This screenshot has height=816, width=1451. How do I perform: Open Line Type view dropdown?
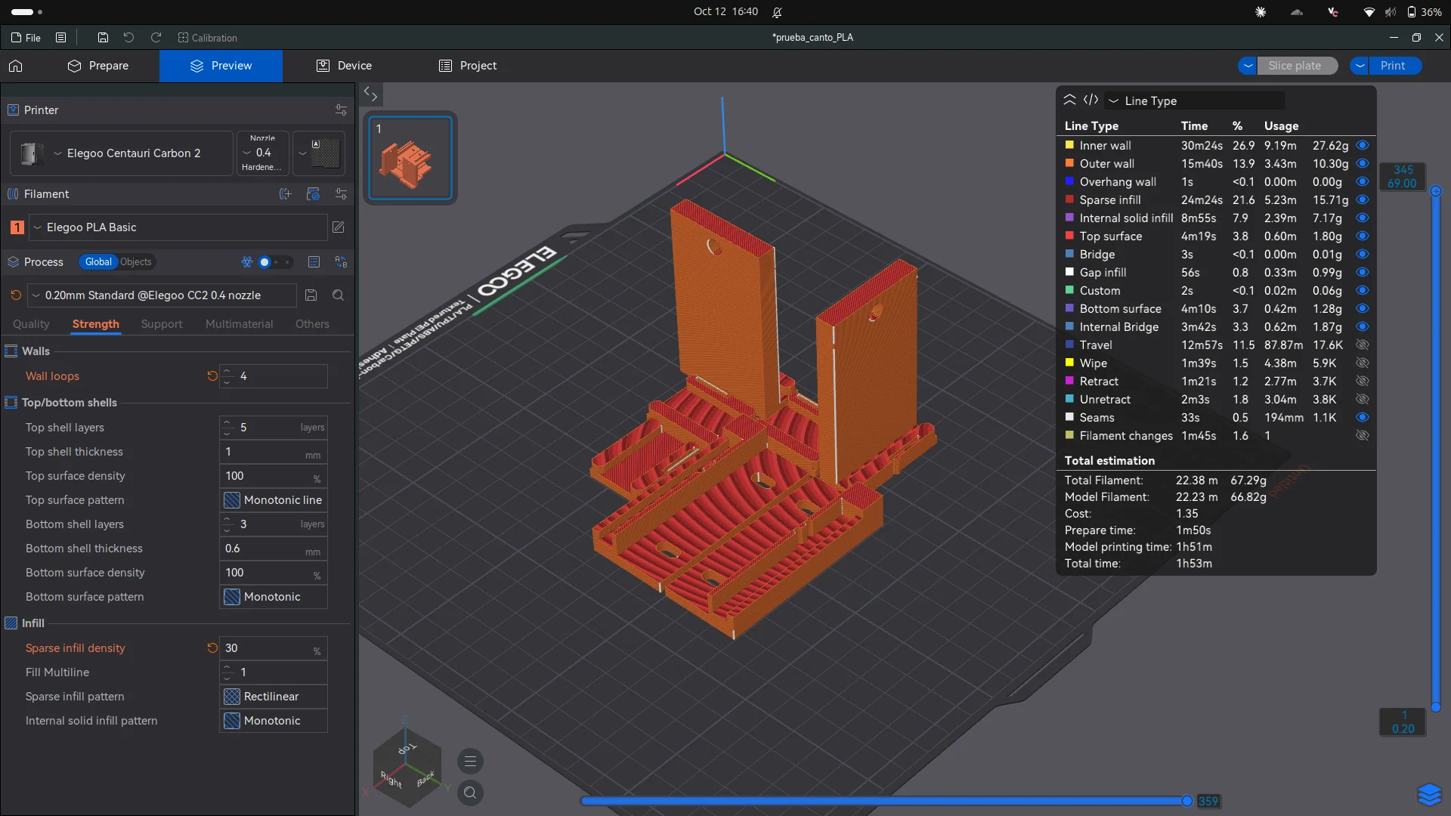1194,100
